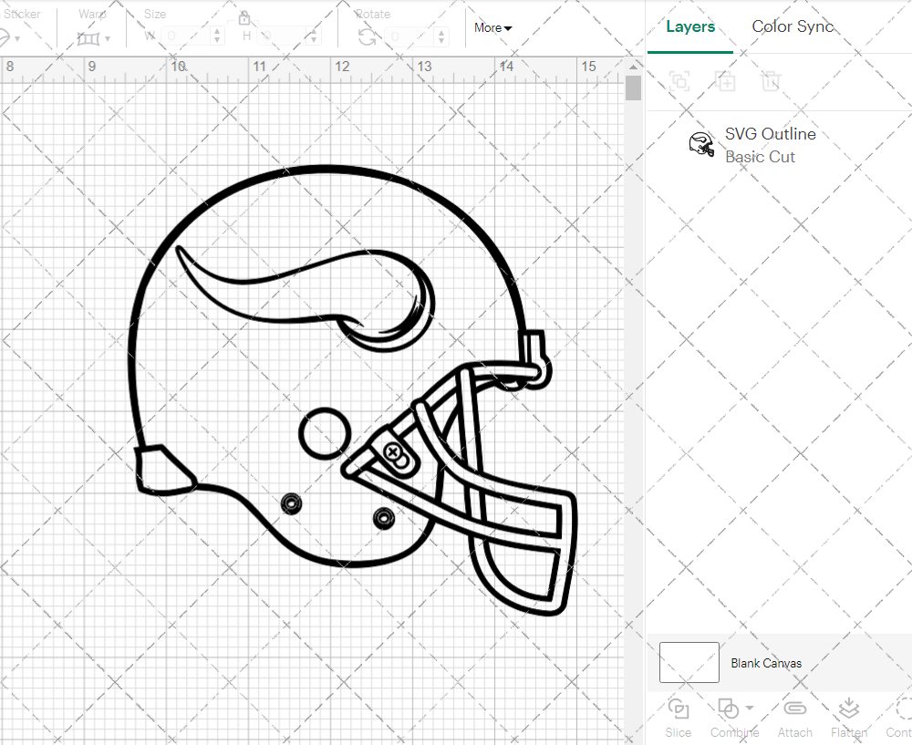Click the Duplicate layer icon
The height and width of the screenshot is (745, 912).
[725, 81]
